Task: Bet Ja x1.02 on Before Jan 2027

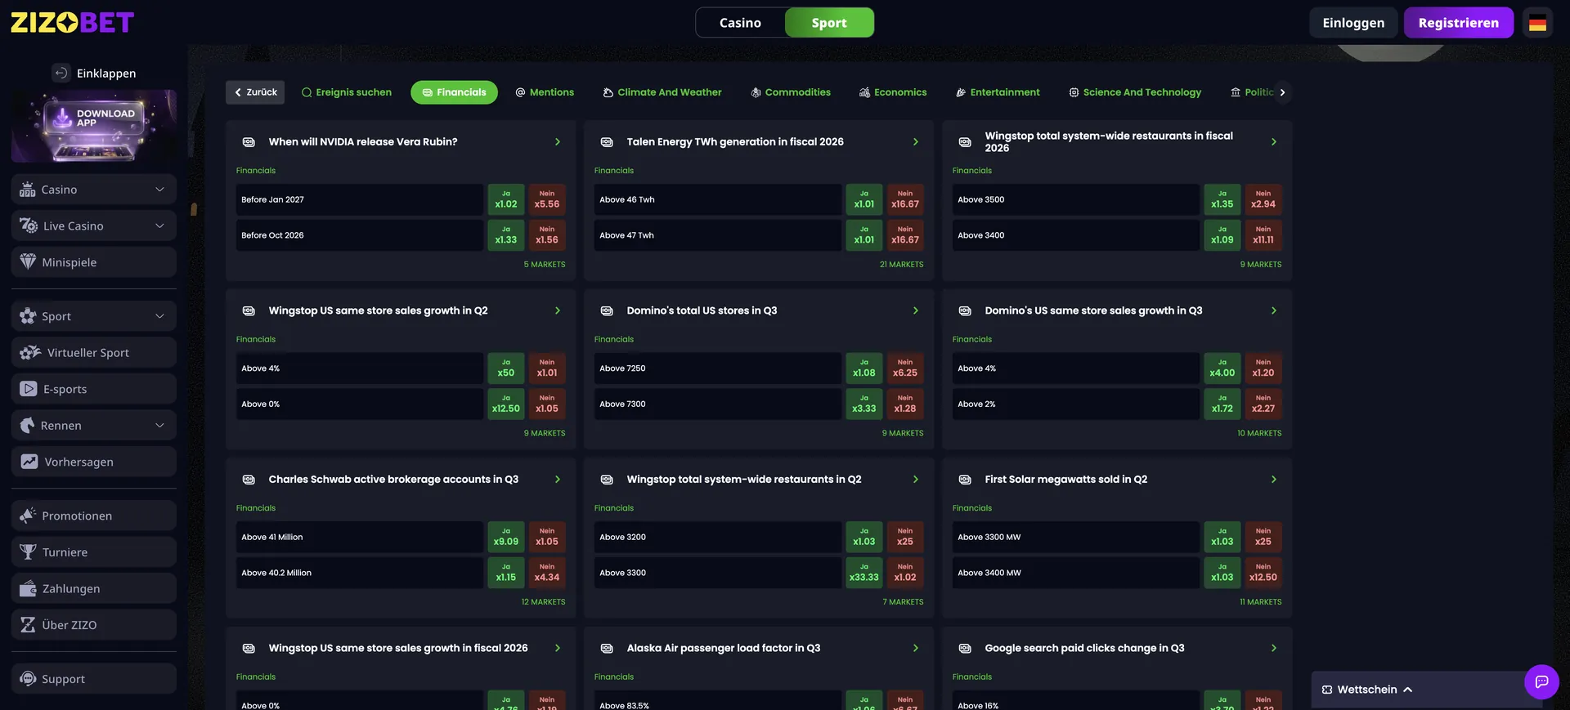Action: pos(506,199)
